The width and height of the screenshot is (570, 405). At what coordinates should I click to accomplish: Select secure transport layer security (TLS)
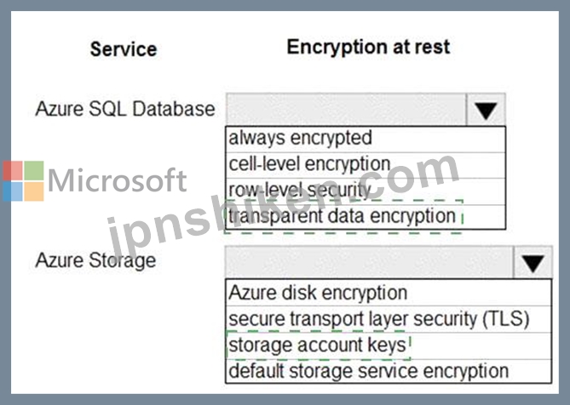click(x=389, y=319)
